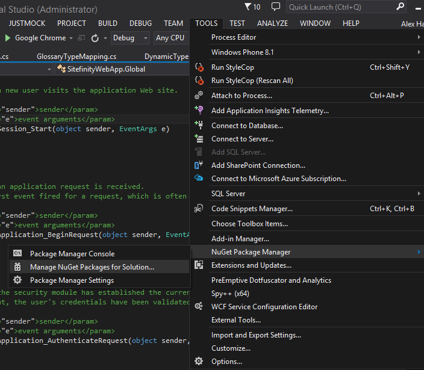Click the Connect to Server icon
The width and height of the screenshot is (424, 370).
(x=199, y=138)
